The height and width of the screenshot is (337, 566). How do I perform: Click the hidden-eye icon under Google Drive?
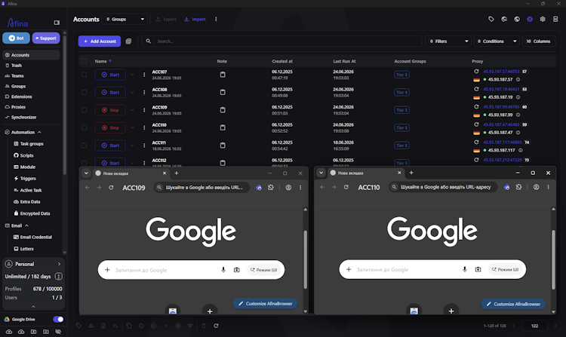coord(58,332)
